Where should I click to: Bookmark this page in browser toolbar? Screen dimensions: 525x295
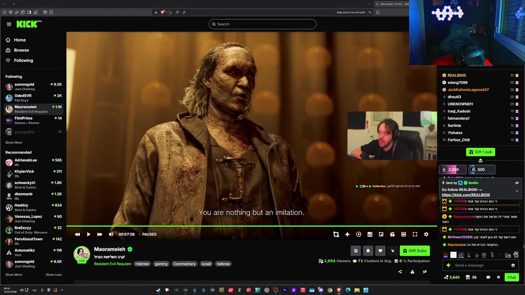tap(378, 12)
